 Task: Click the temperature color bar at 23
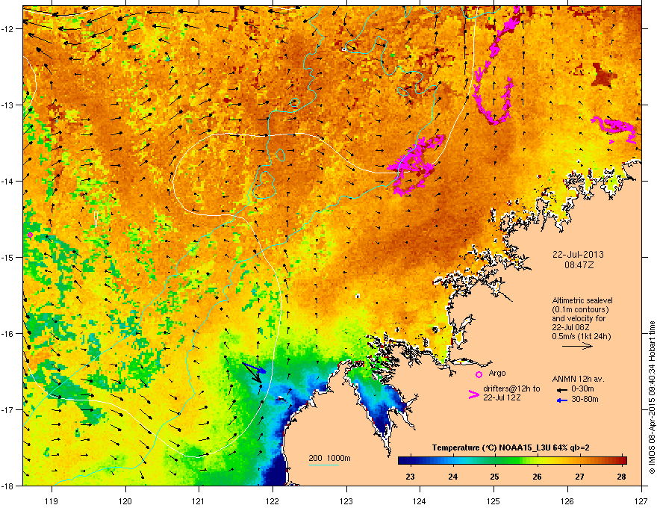(x=410, y=460)
